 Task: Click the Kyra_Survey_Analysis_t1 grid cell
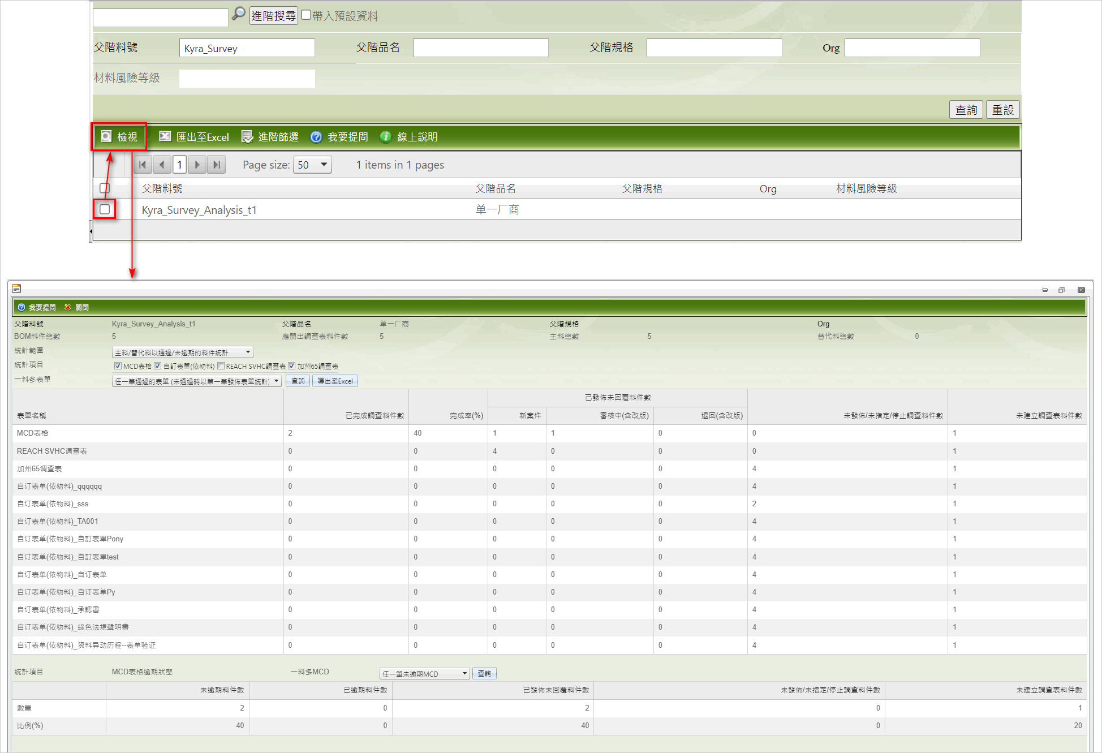point(199,210)
